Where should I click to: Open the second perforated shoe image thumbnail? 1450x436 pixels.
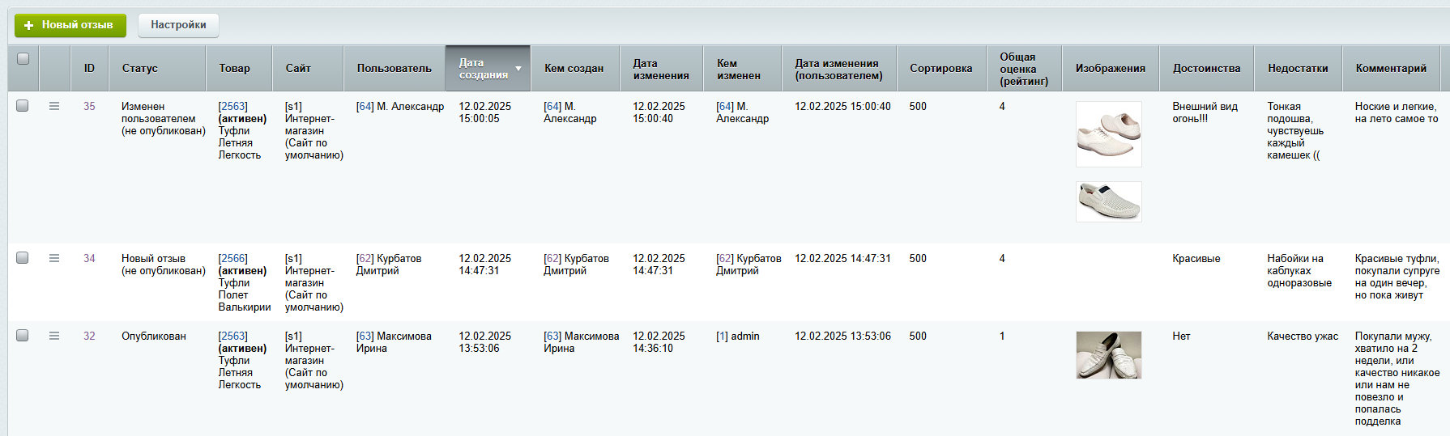(1108, 201)
